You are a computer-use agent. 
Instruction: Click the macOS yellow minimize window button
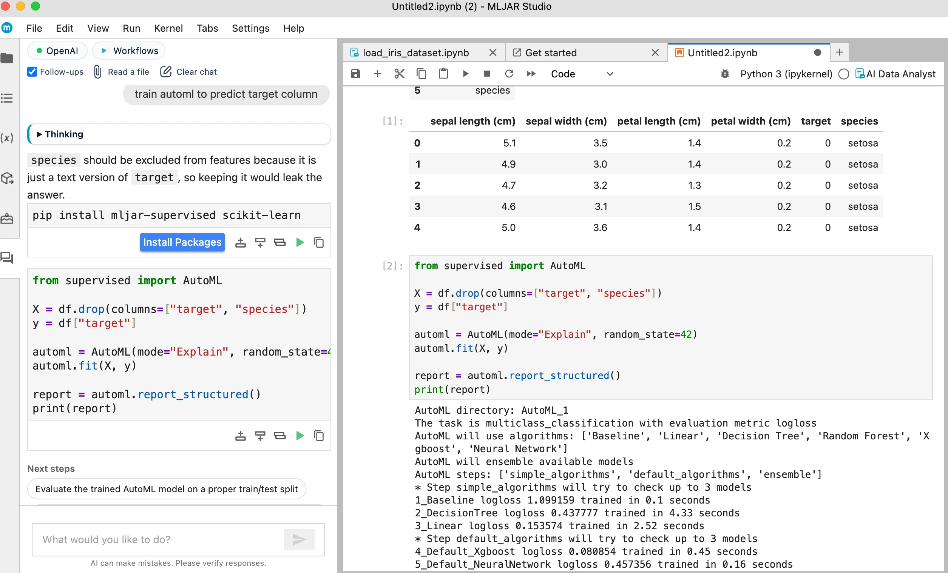20,6
